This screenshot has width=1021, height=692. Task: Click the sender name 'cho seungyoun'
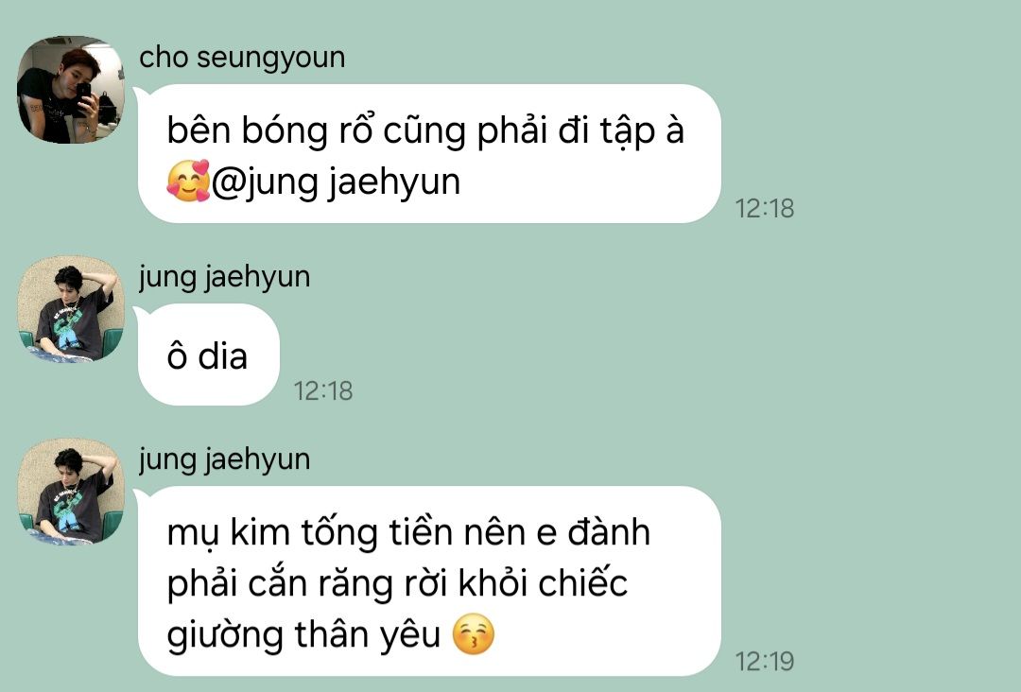(242, 58)
